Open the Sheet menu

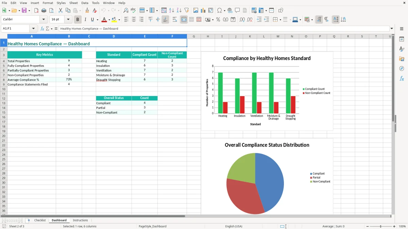click(x=73, y=3)
